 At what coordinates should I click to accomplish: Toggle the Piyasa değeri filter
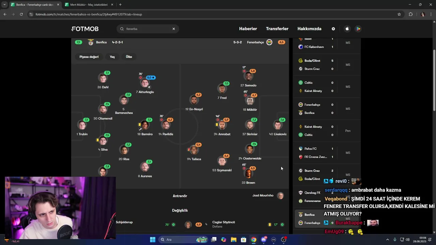pyautogui.click(x=89, y=57)
